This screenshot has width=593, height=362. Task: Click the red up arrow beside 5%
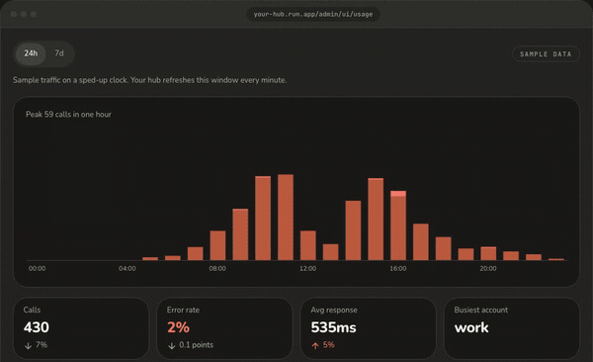[315, 346]
